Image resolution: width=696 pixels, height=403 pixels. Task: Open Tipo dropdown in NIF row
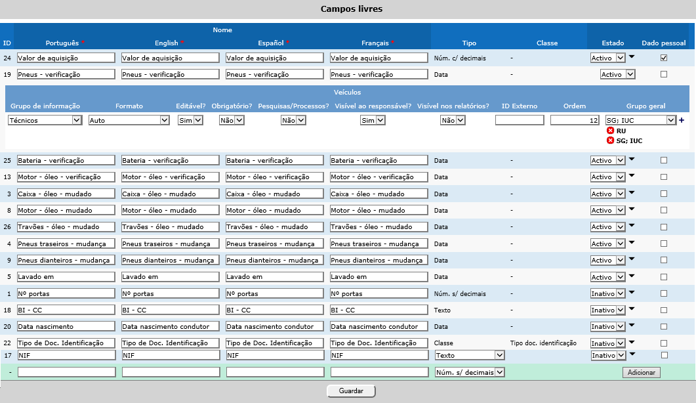point(470,355)
